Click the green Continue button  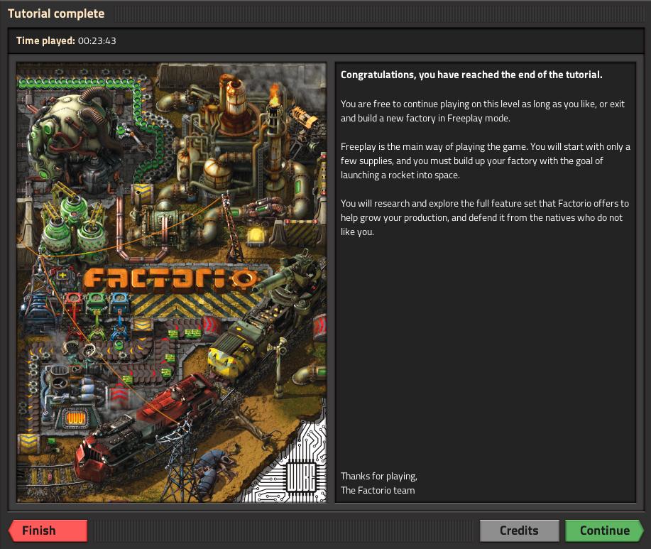[x=605, y=531]
